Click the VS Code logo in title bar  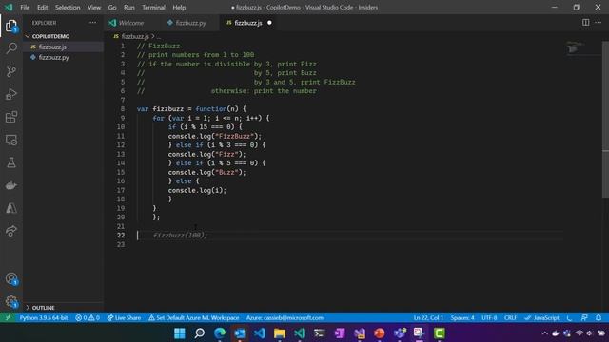[9, 7]
